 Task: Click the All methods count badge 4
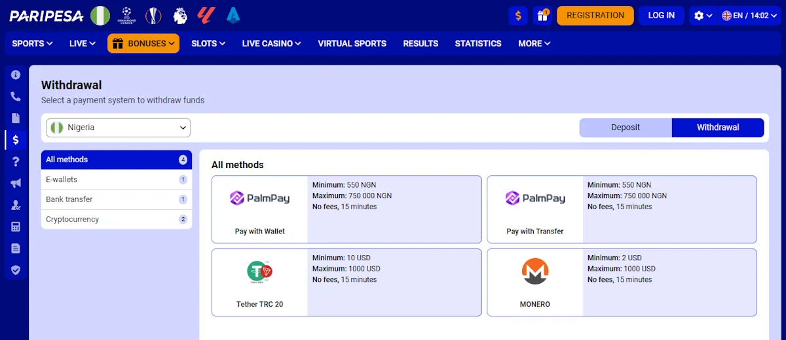[183, 160]
